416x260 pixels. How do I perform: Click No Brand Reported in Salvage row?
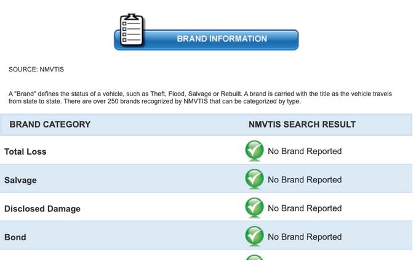click(305, 180)
